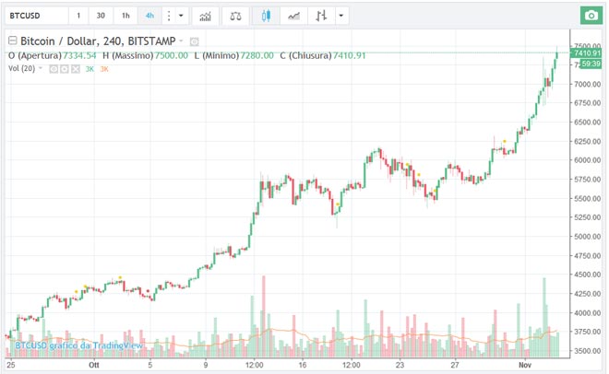Open the Indicators chart icon
Image resolution: width=609 pixels, height=374 pixels.
point(204,16)
